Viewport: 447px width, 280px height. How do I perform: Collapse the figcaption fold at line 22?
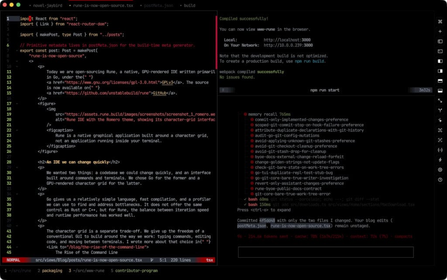(17, 130)
